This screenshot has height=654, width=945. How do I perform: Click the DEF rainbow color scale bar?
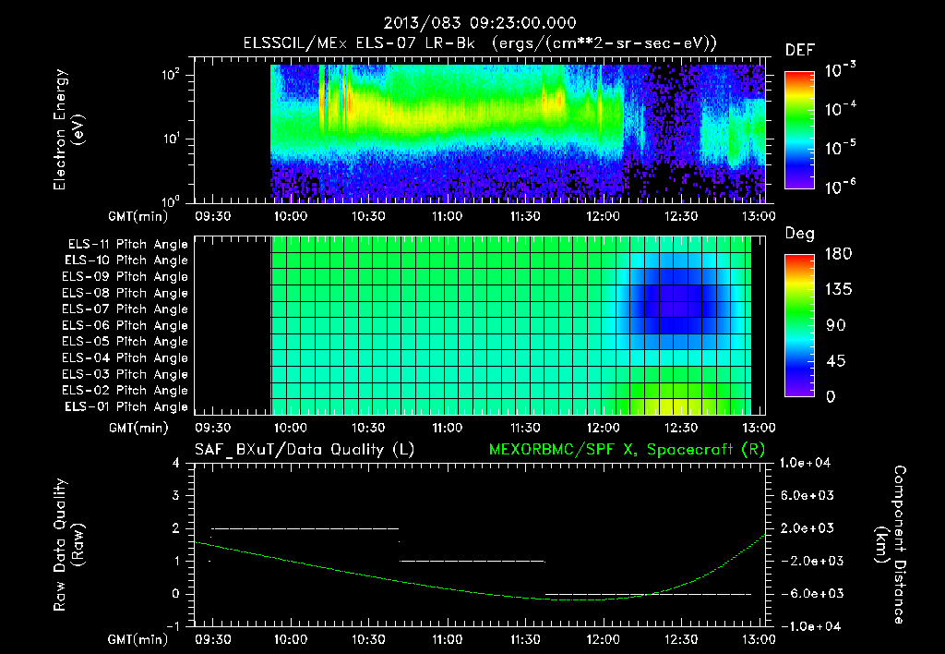(799, 129)
